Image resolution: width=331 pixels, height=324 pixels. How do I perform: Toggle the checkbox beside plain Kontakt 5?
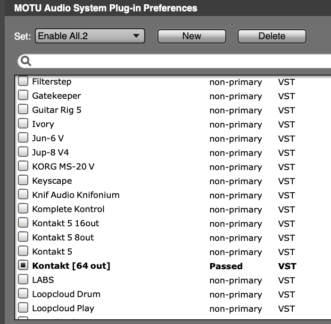(x=23, y=251)
